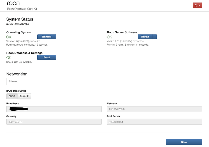Restart the Roon Server Software
The width and height of the screenshot is (209, 147).
145,37
